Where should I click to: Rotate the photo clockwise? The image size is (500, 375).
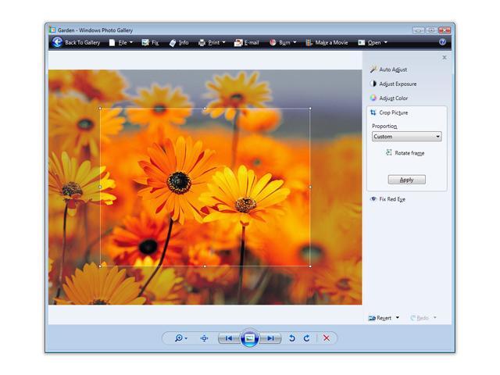point(306,338)
